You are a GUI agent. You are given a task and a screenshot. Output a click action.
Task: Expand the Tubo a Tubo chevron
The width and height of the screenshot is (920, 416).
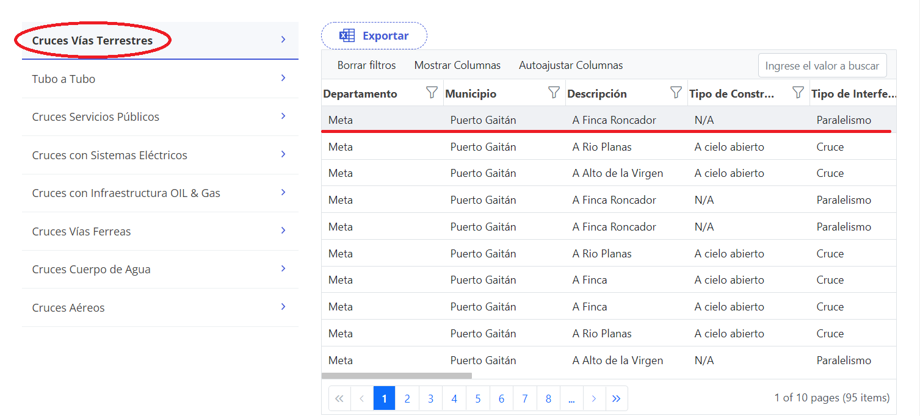pos(283,78)
